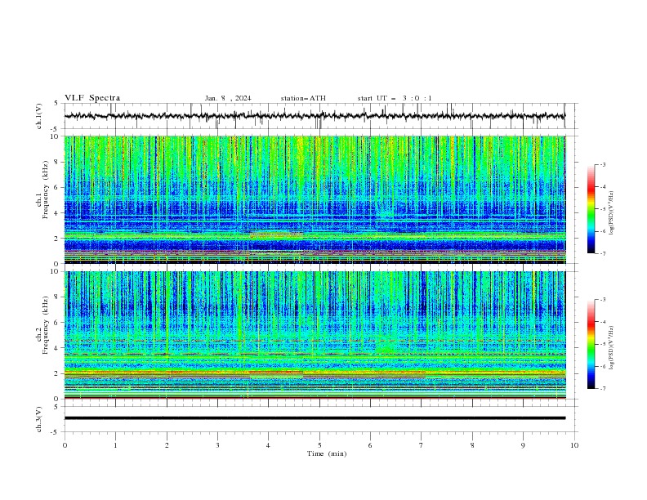
Task: Click the ch.1 spectrogram color scale bar
Action: [x=591, y=209]
